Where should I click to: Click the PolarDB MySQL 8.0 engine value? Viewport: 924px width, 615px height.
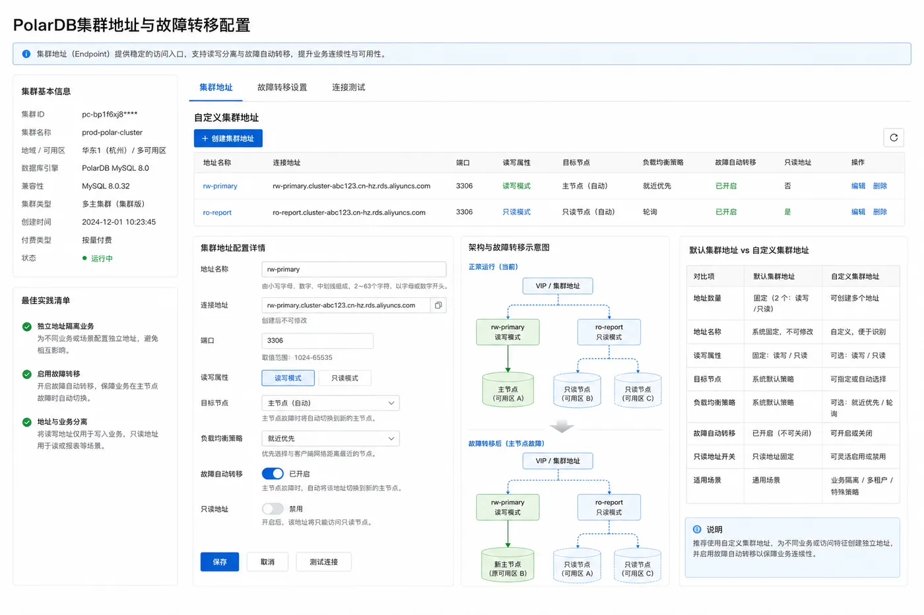tap(115, 168)
